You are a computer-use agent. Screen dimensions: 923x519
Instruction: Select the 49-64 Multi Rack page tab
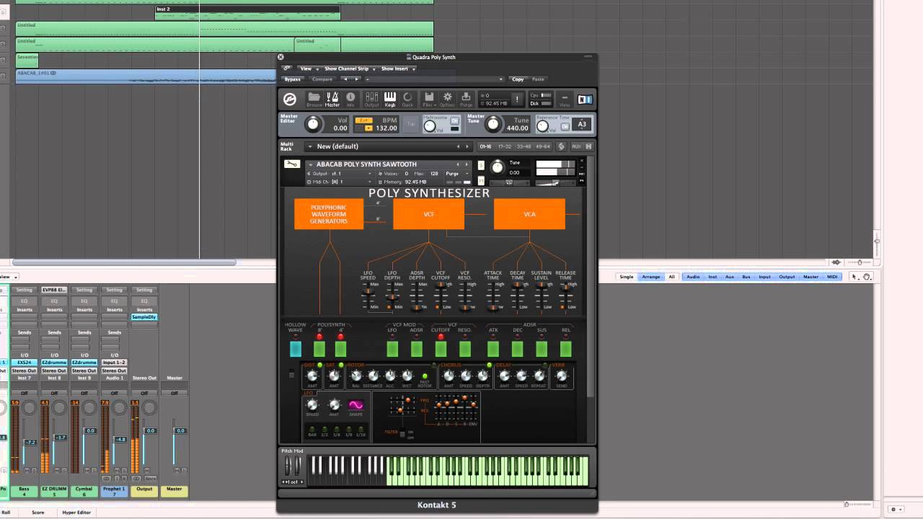pos(542,146)
